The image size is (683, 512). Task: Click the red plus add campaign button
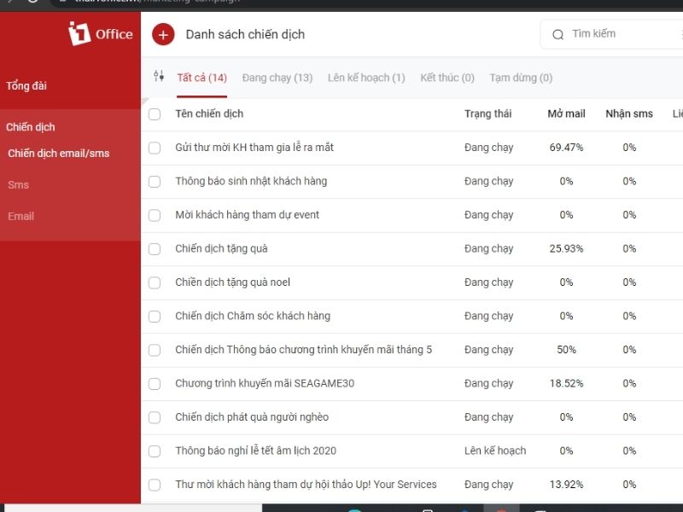click(163, 34)
